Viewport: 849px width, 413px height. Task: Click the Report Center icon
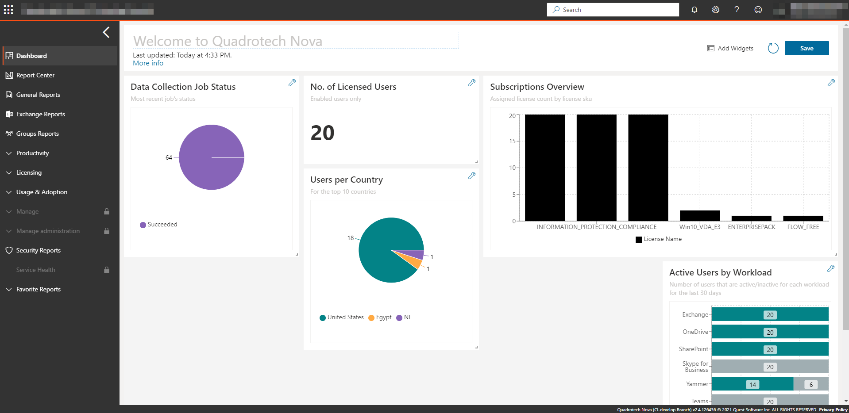coord(9,75)
